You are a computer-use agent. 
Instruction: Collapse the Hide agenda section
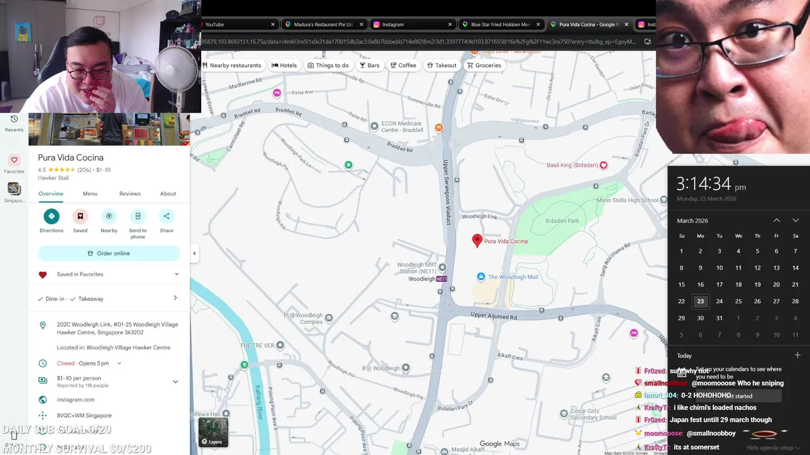coord(774,447)
